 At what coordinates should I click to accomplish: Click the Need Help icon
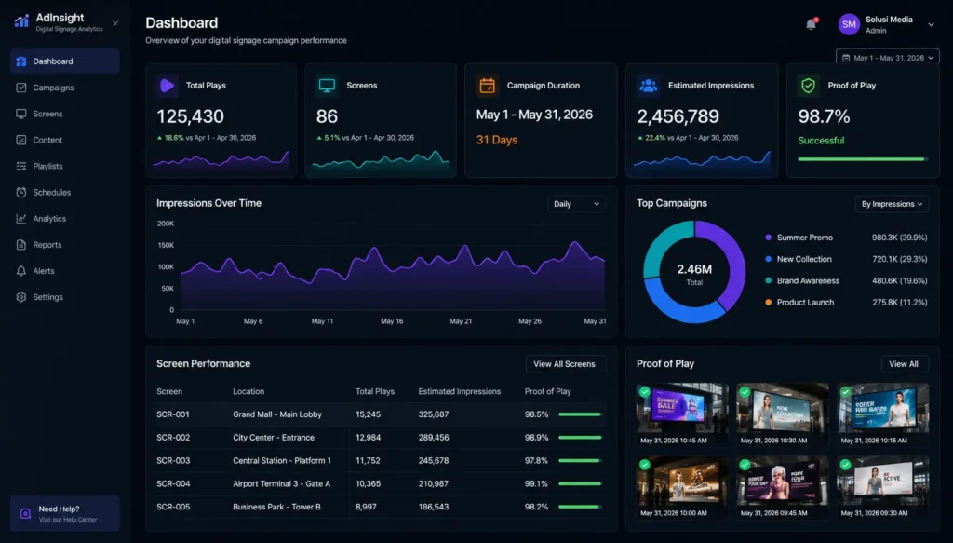(x=25, y=514)
